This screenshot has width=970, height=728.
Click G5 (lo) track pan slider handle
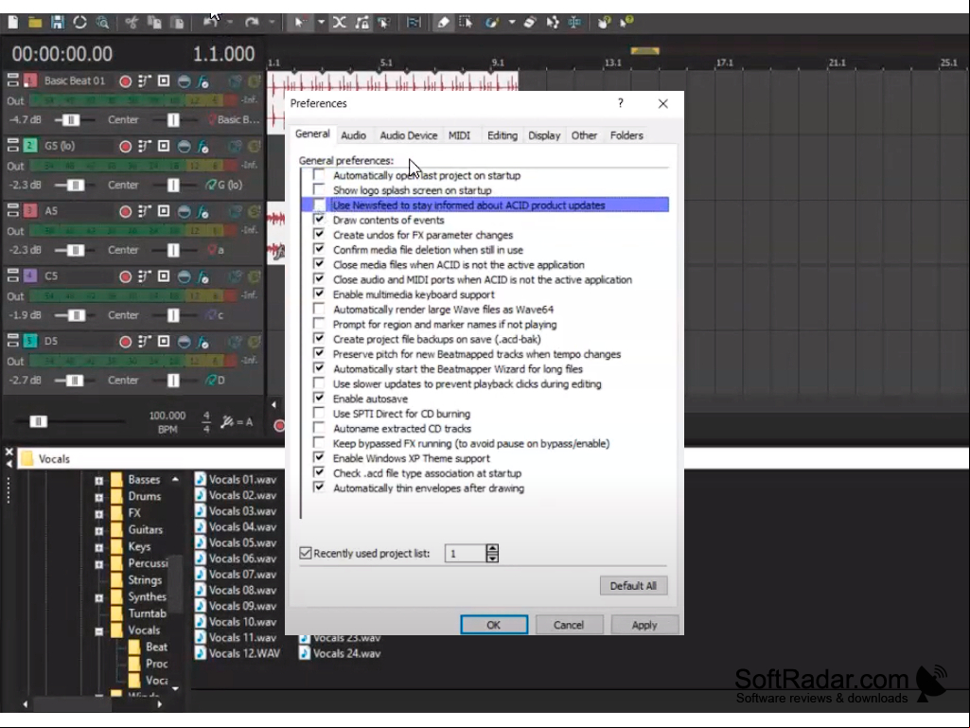tap(173, 185)
